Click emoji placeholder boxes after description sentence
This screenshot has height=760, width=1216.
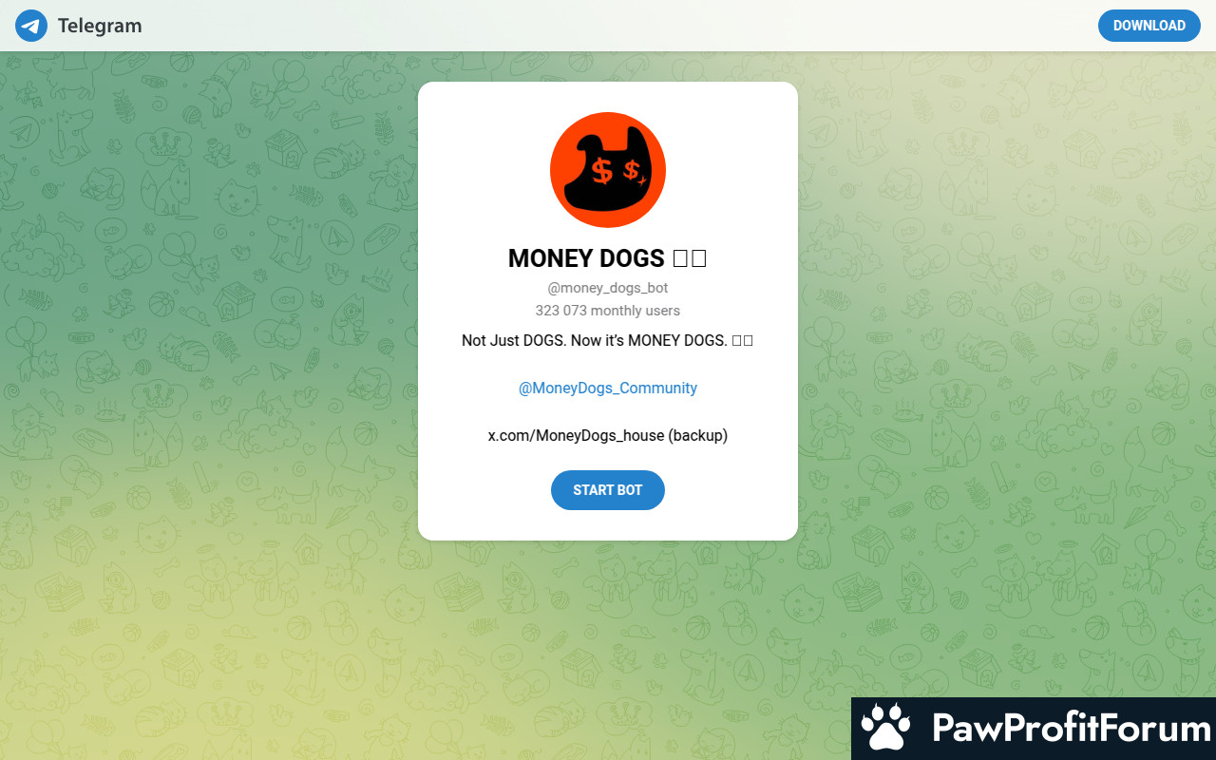pyautogui.click(x=743, y=340)
